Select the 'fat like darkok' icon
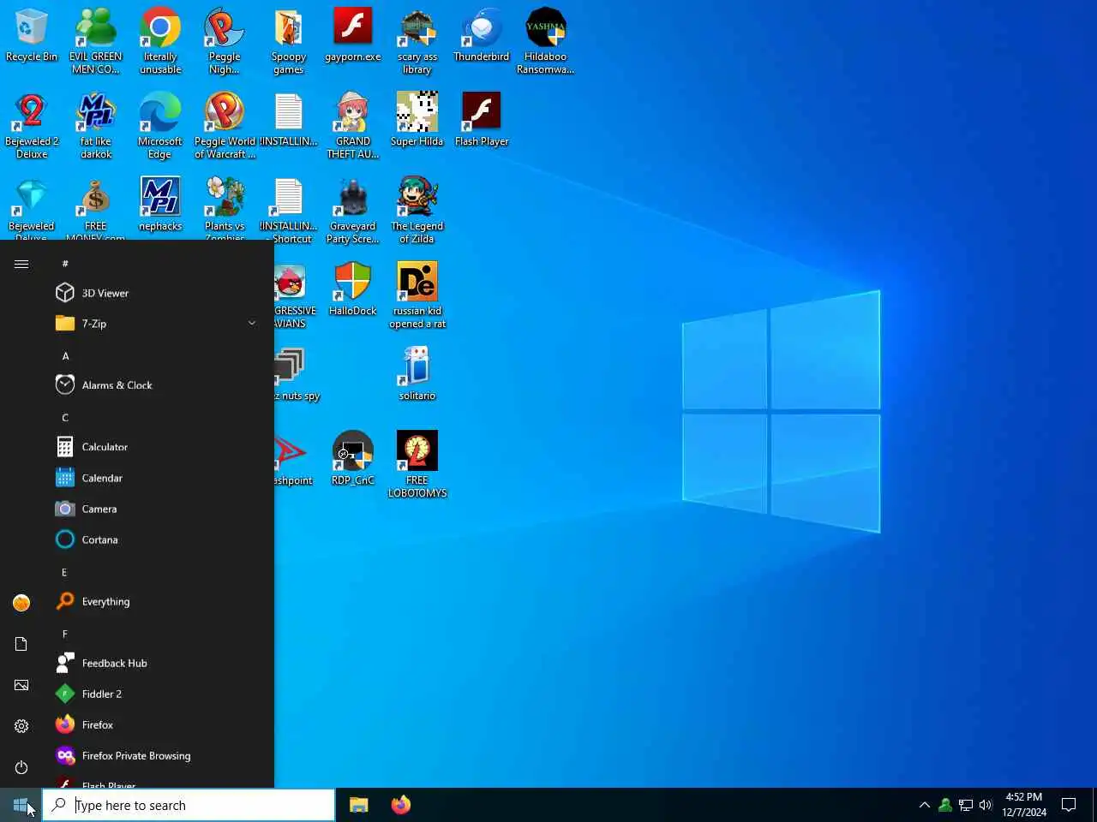 (96, 126)
